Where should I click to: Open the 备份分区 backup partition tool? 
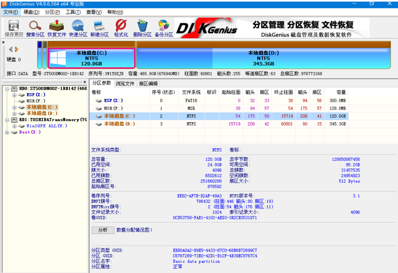coord(164,28)
